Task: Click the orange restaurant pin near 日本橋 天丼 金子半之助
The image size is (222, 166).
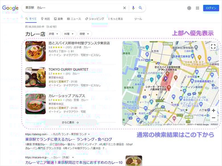Action: tap(199, 58)
